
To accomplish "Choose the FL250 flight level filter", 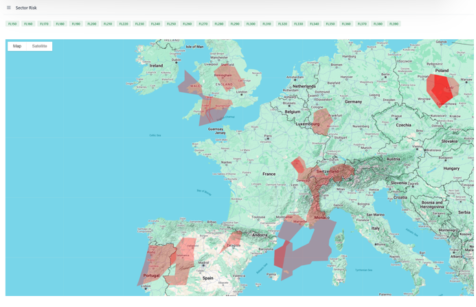I will (x=171, y=24).
